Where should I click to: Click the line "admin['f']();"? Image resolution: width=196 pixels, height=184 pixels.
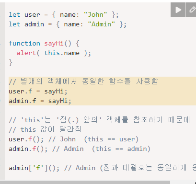click(102, 168)
